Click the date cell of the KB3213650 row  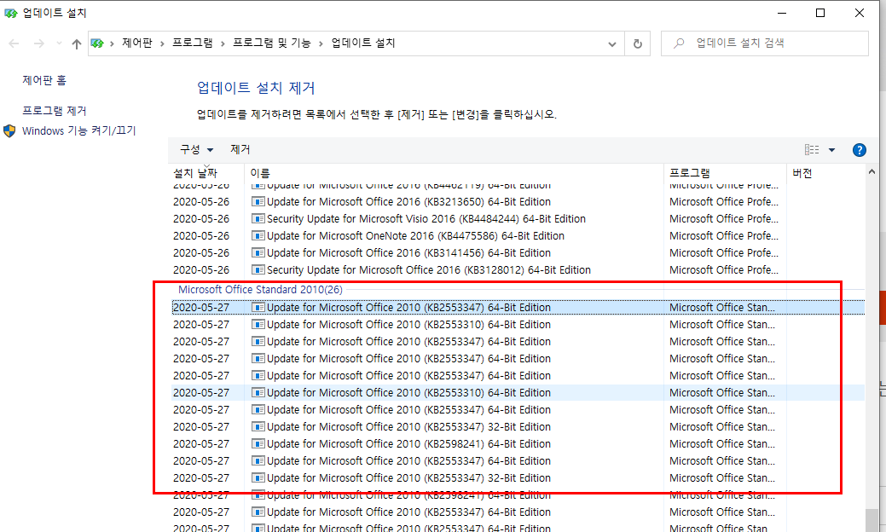click(x=201, y=201)
